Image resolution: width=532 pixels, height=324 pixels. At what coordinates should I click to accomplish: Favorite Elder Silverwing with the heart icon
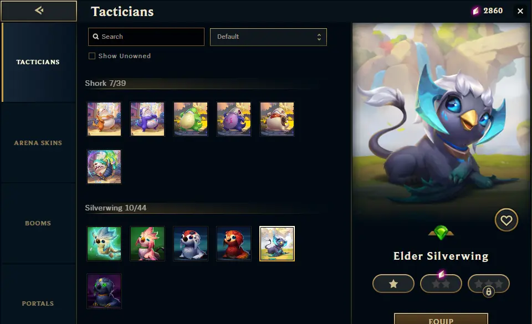pyautogui.click(x=506, y=220)
